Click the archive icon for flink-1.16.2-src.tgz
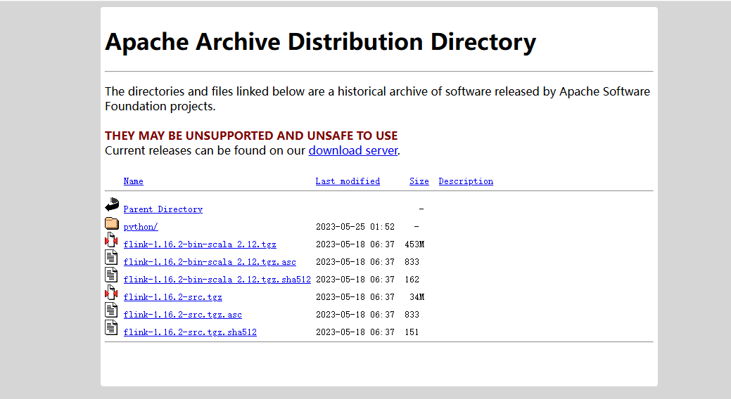Viewport: 731px width, 399px height. (111, 292)
